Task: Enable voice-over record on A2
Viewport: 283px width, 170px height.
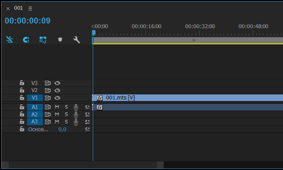Action: (76, 115)
